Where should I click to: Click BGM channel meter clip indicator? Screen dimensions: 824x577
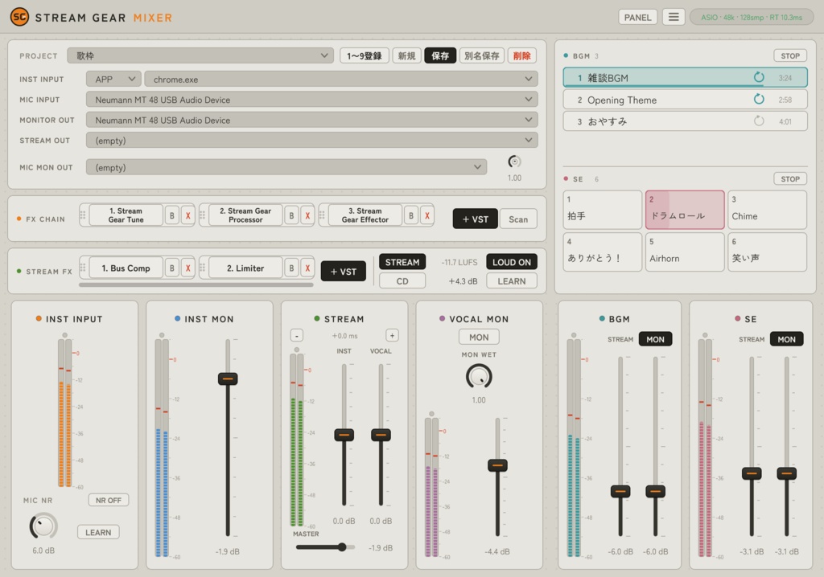coord(574,335)
